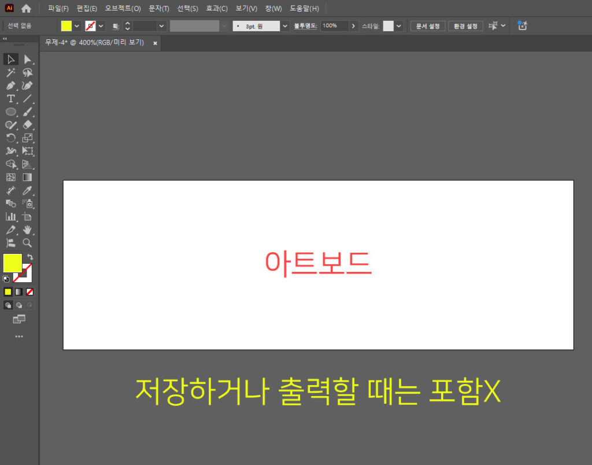Open the 창(W) menu
The image size is (592, 465).
(273, 8)
